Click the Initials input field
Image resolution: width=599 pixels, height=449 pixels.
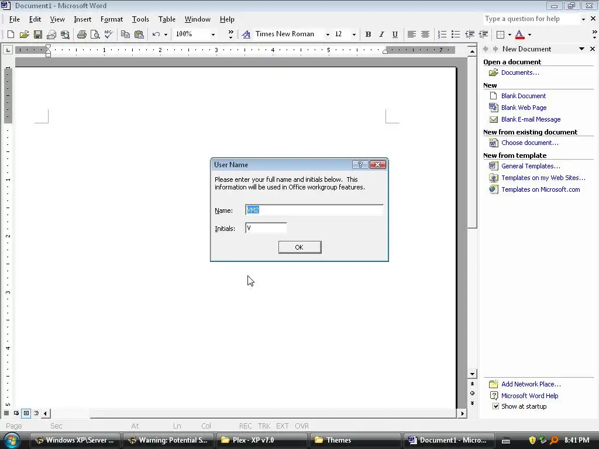(x=266, y=229)
